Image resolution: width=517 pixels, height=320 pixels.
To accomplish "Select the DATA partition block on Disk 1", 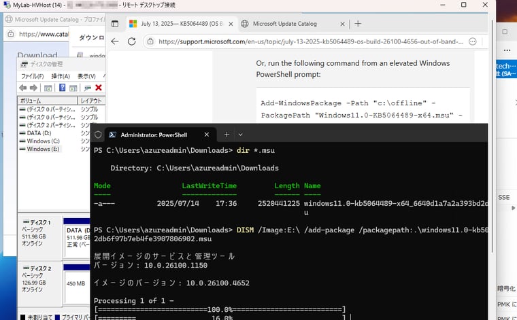I will (x=78, y=241).
